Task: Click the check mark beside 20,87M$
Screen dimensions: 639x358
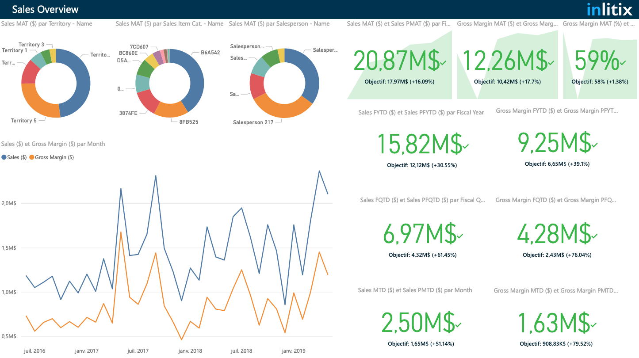Action: point(443,64)
